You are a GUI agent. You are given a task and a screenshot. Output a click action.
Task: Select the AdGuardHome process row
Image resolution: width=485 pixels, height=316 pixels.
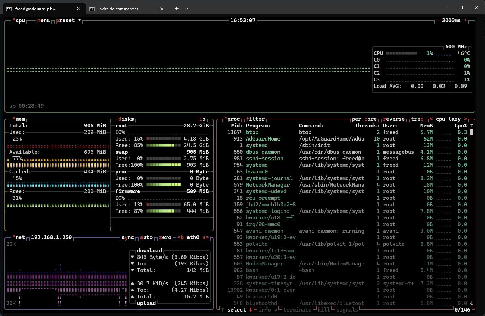[263, 139]
